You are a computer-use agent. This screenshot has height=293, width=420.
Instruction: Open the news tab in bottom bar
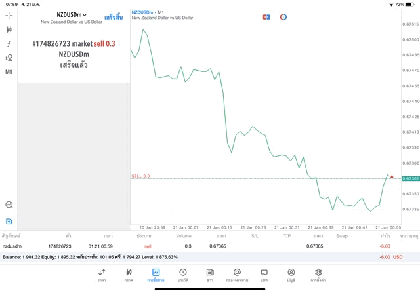pos(210,275)
